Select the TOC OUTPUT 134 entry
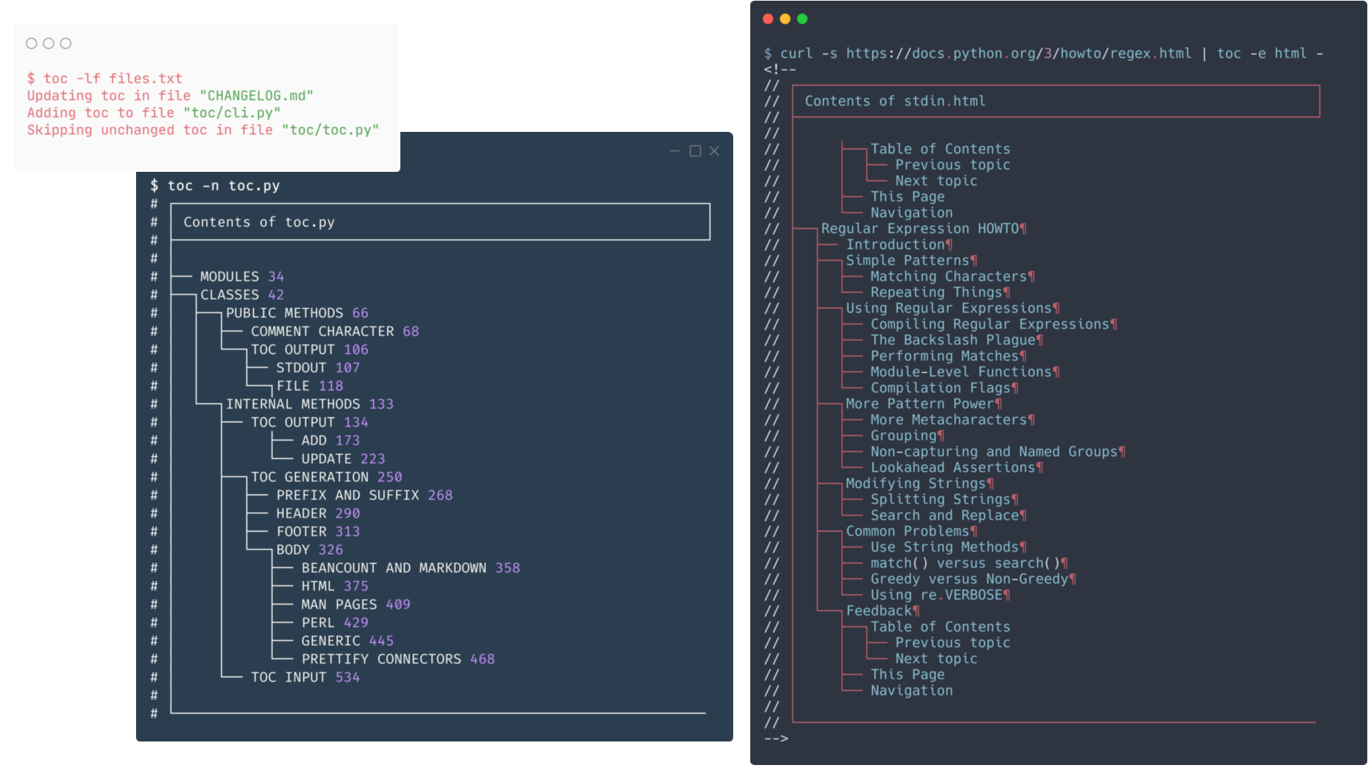The height and width of the screenshot is (770, 1368). click(x=310, y=423)
